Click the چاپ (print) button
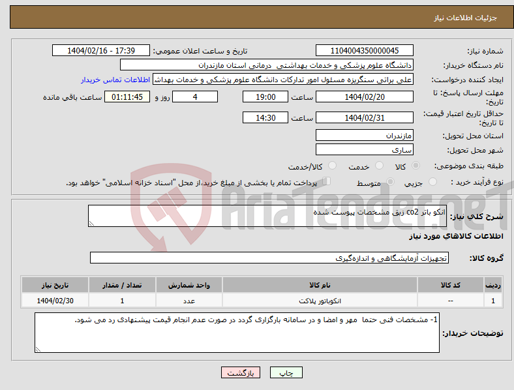The image size is (514, 390). [x=286, y=372]
